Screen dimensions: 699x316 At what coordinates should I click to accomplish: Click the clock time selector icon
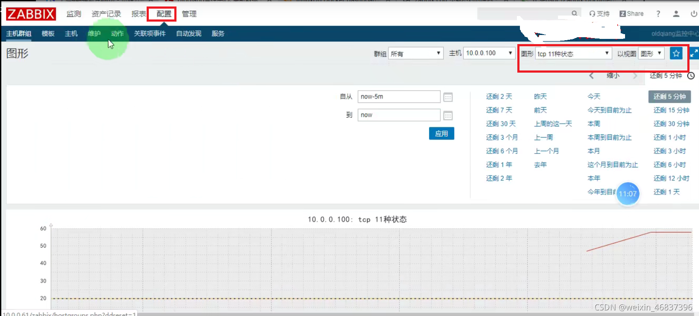[x=691, y=76]
